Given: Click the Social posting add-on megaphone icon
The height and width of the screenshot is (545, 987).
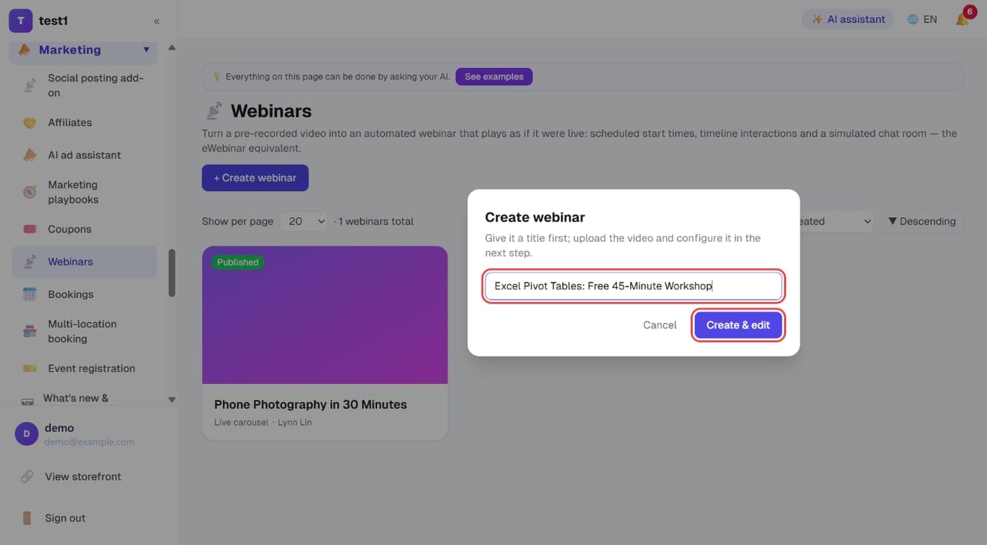Looking at the screenshot, I should (30, 85).
